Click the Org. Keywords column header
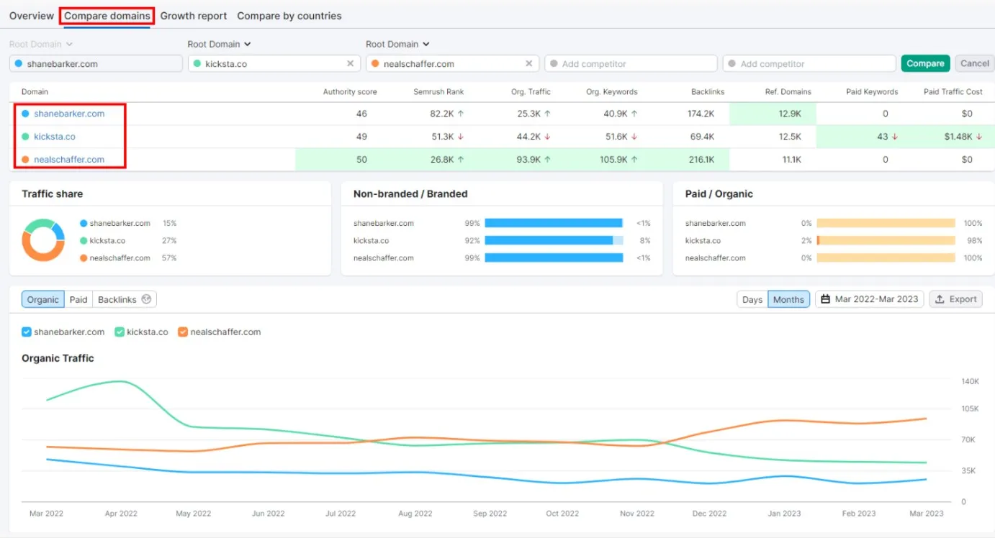 [611, 92]
